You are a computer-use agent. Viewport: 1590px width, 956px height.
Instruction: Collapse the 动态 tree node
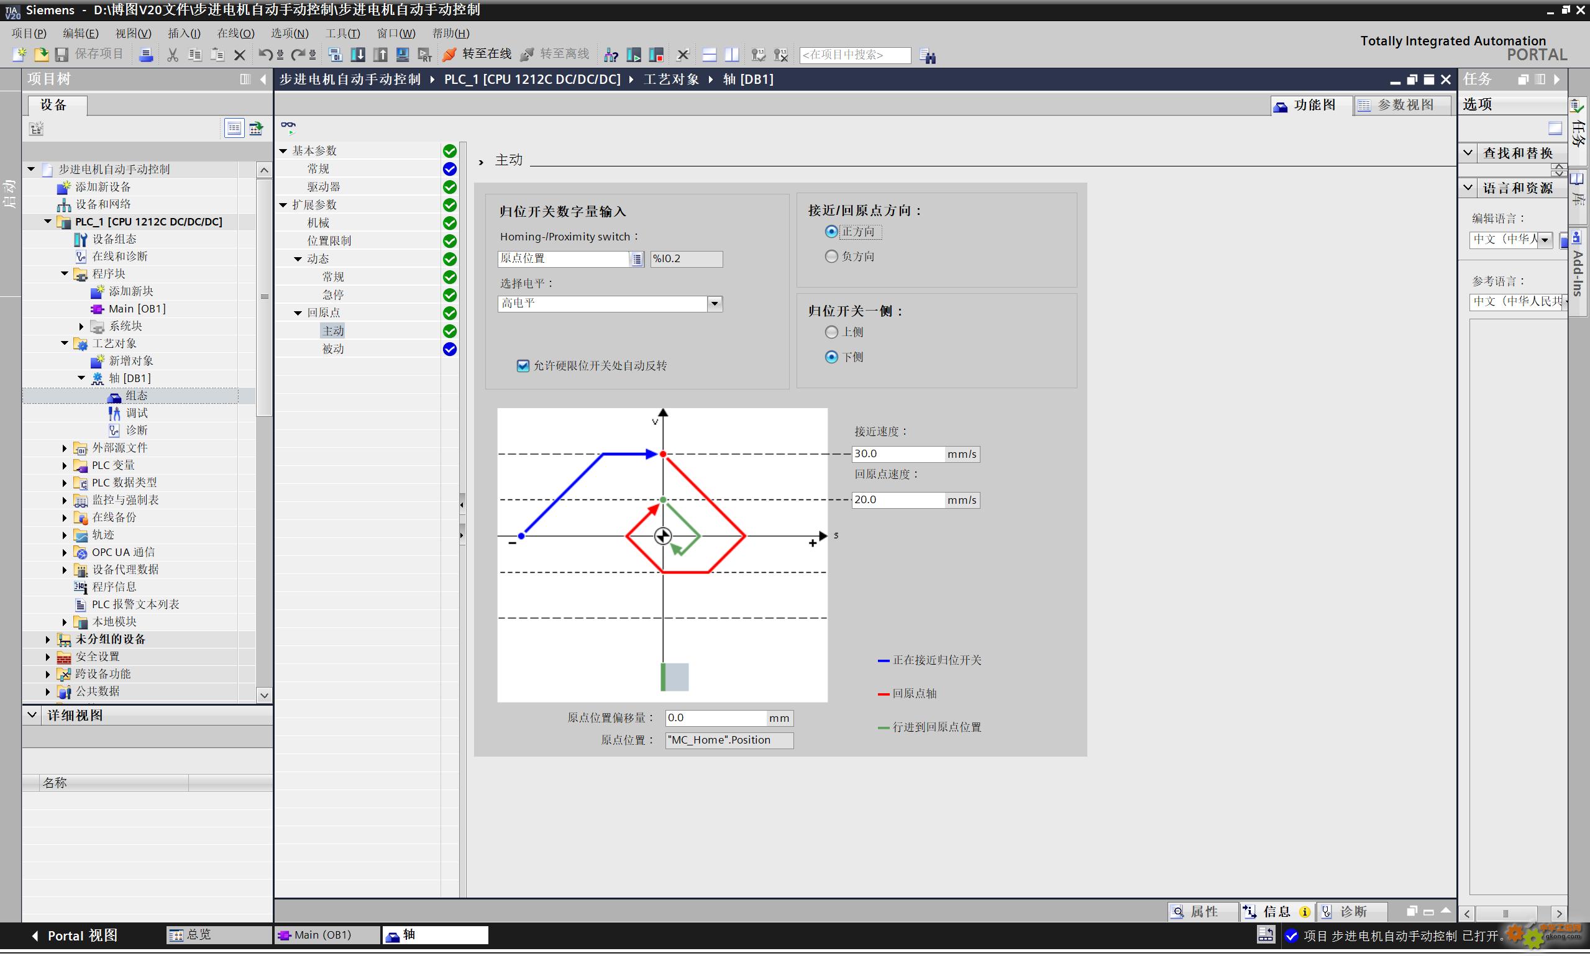tap(298, 259)
